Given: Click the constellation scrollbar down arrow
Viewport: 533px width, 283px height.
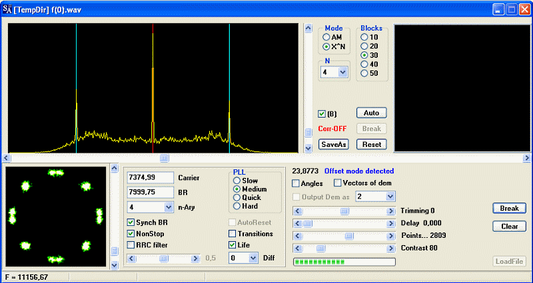Looking at the screenshot, I should click(115, 265).
